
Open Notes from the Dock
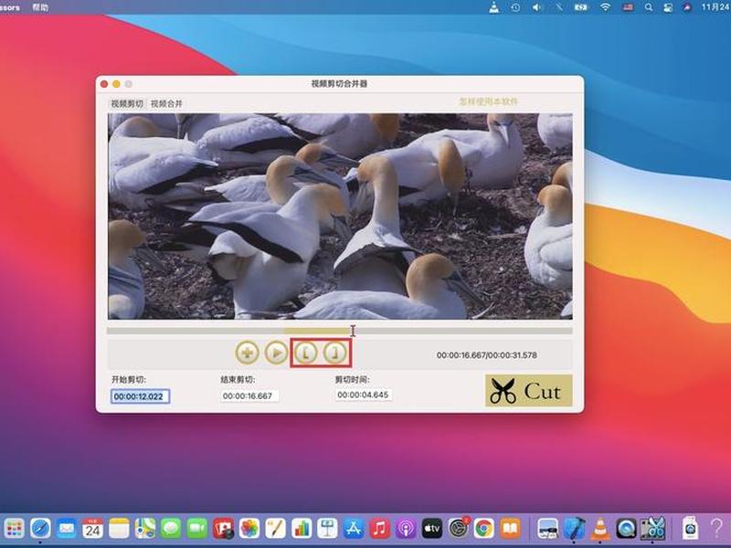click(119, 529)
